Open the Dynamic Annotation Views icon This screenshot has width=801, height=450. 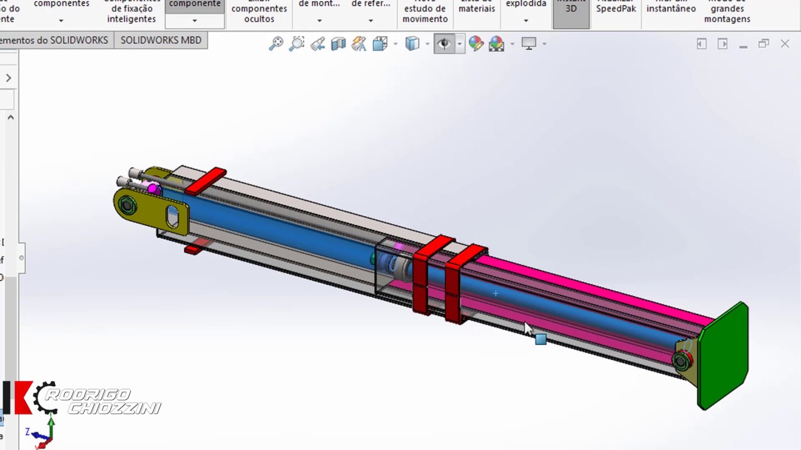point(359,44)
